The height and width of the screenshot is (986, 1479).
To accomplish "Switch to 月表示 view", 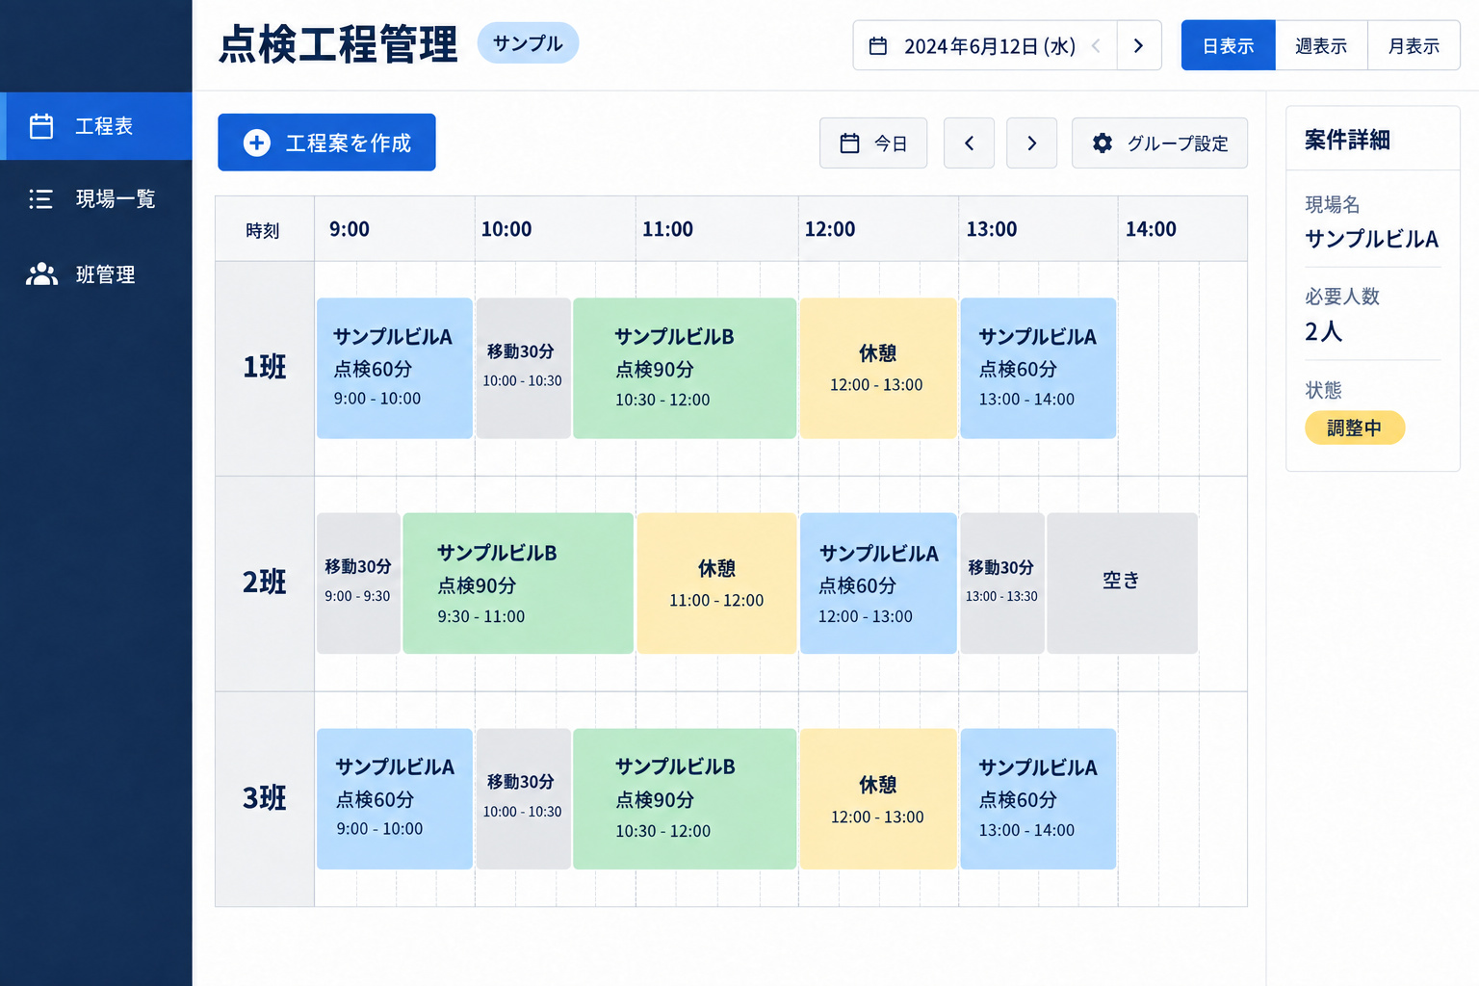I will pos(1414,45).
